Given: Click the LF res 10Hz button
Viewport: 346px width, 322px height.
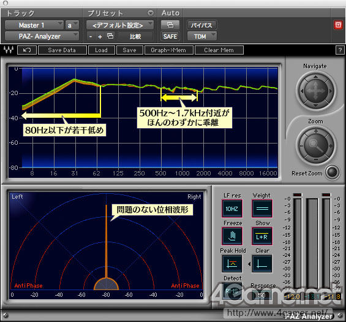Looking at the screenshot, I should point(232,209).
